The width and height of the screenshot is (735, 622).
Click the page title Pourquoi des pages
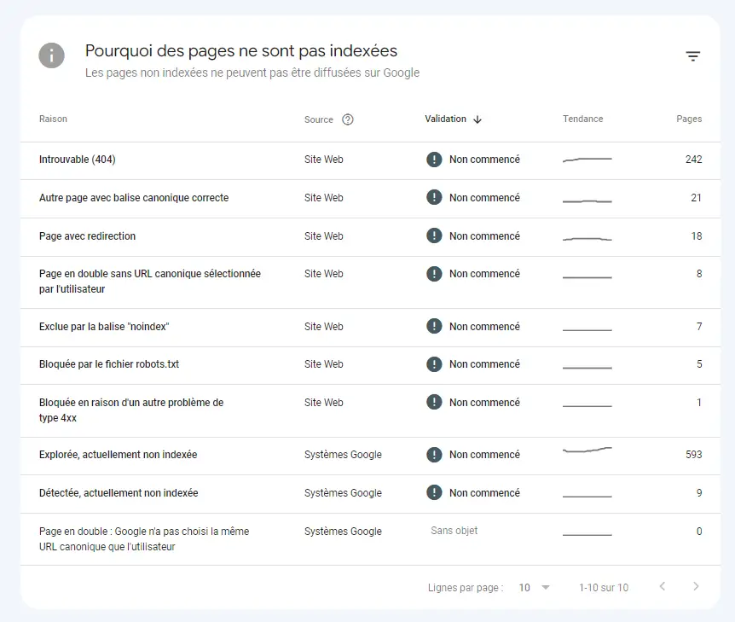coord(241,50)
